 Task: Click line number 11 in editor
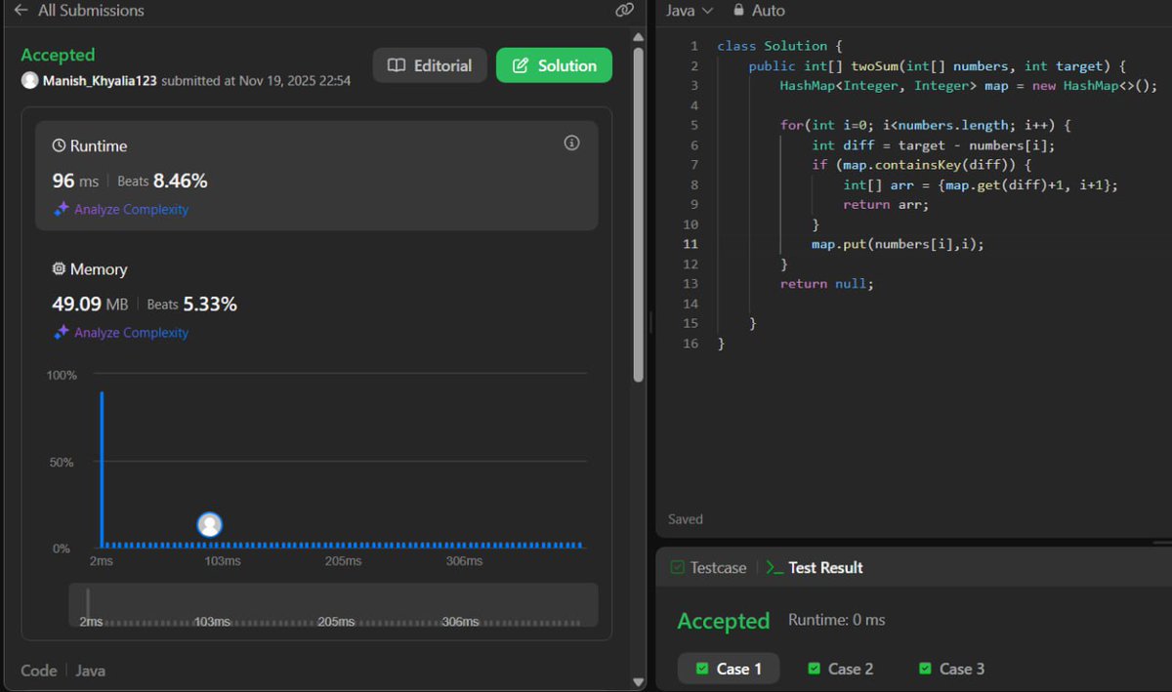pyautogui.click(x=691, y=244)
